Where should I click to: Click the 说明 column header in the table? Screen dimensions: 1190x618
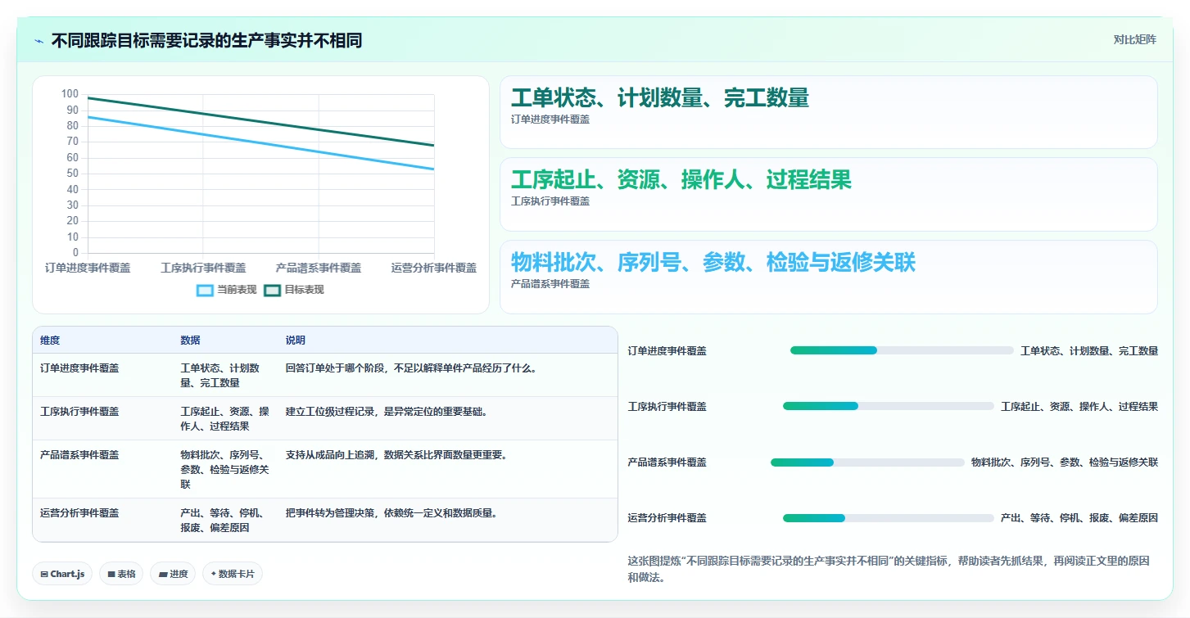296,341
